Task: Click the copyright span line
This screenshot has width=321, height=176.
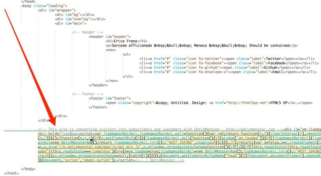Action: pyautogui.click(x=209, y=103)
